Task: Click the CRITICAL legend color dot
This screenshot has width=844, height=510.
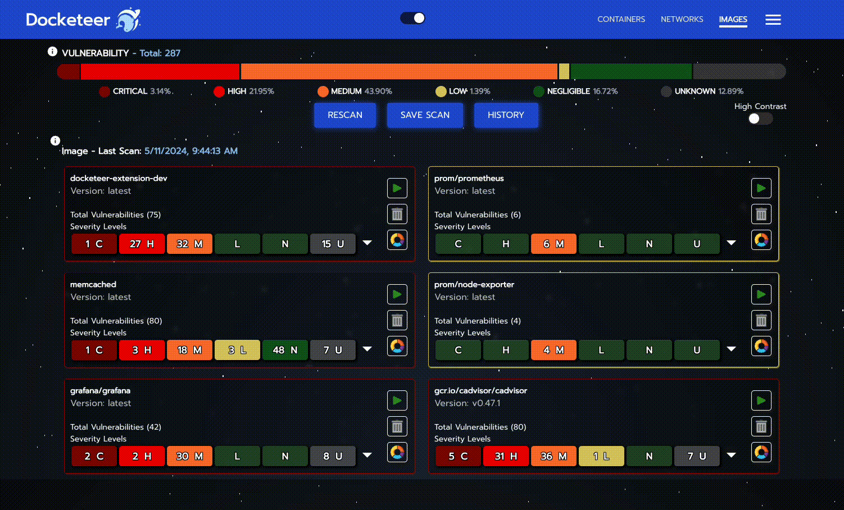Action: (104, 92)
